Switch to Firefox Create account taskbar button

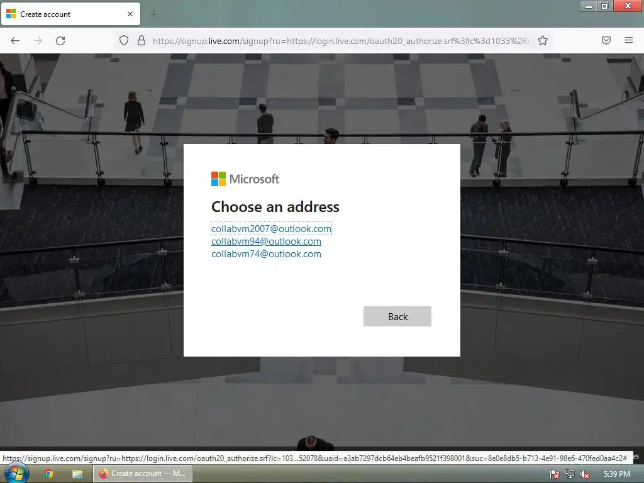[x=143, y=474]
